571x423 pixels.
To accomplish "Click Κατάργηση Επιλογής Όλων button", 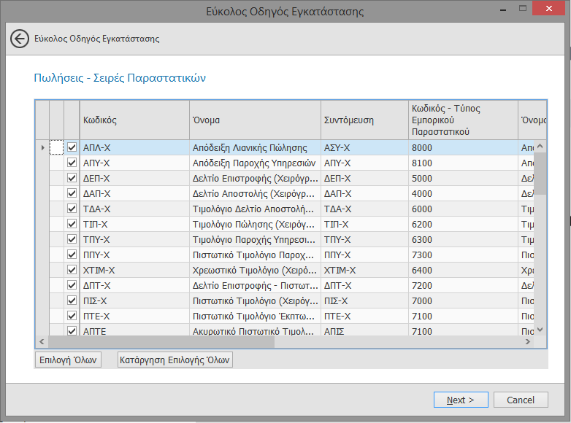I will [x=175, y=360].
